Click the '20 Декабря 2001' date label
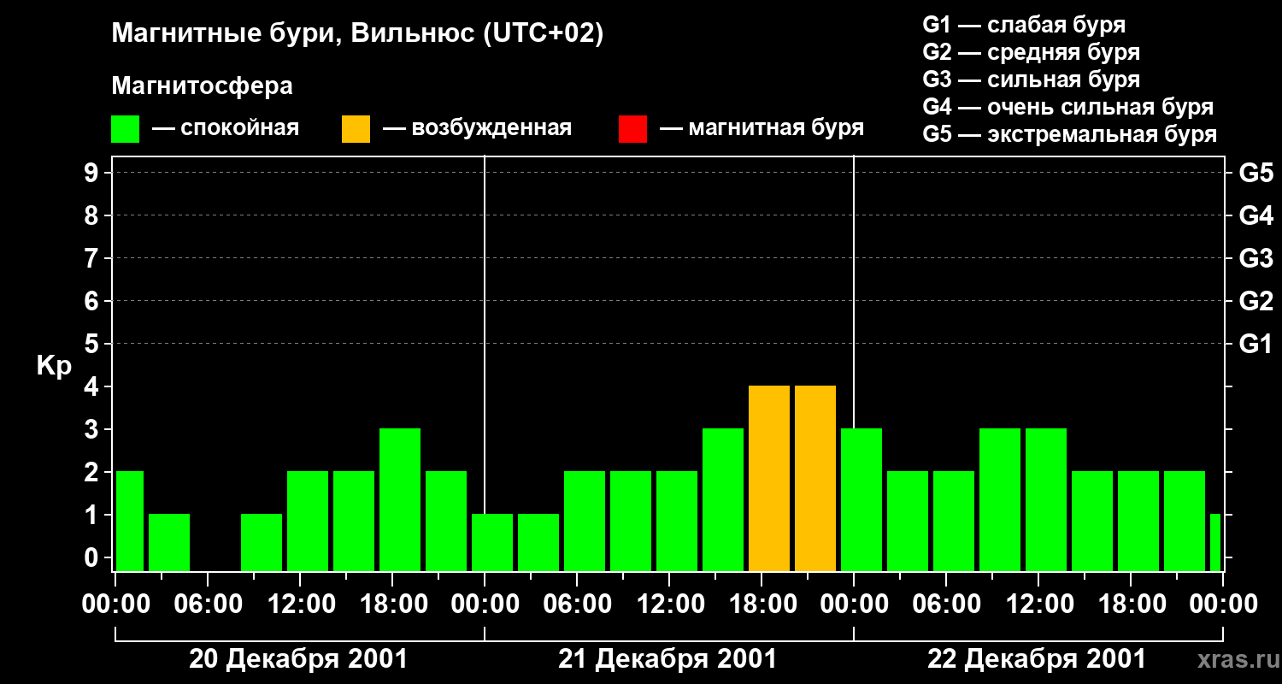This screenshot has width=1282, height=684. click(x=298, y=659)
